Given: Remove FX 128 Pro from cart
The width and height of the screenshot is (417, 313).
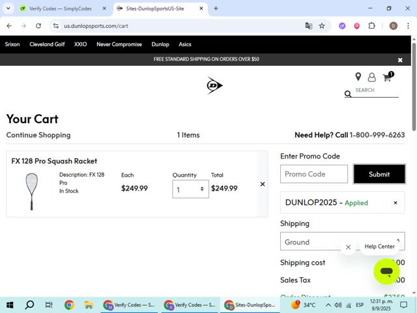Looking at the screenshot, I should tap(263, 184).
